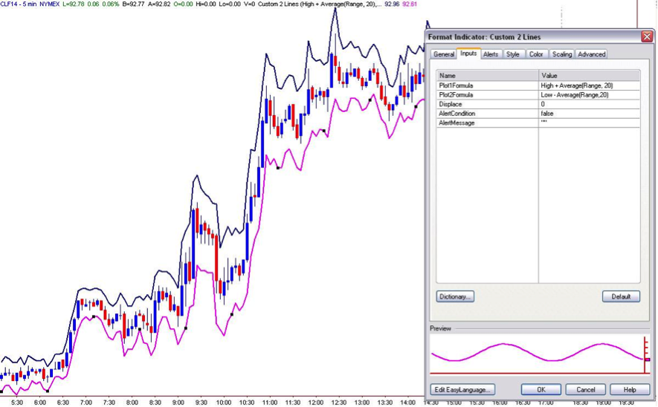Select the AlertCondition input row
Screen dimensions: 658x407
tap(538, 114)
